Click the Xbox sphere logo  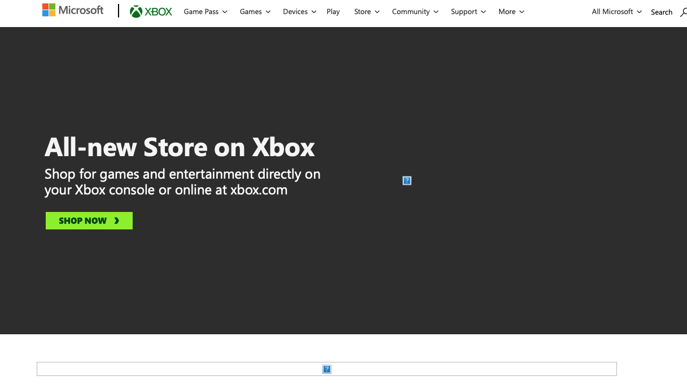pyautogui.click(x=135, y=11)
